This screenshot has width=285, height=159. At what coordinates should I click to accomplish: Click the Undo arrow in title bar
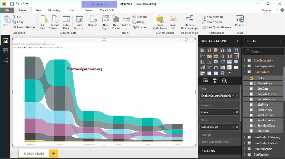(17, 4)
